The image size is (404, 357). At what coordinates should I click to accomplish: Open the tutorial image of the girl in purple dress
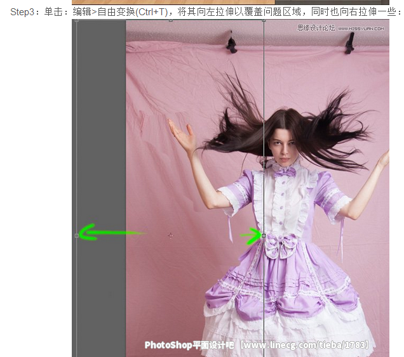231,188
